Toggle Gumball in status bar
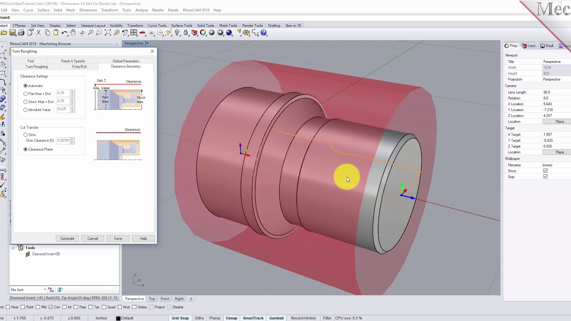571x321 pixels. tap(276, 318)
